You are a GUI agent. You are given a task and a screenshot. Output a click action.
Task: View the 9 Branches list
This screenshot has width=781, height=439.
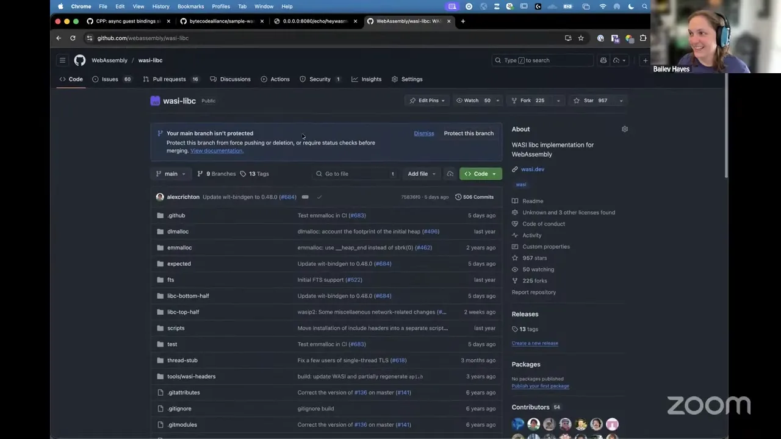[217, 174]
